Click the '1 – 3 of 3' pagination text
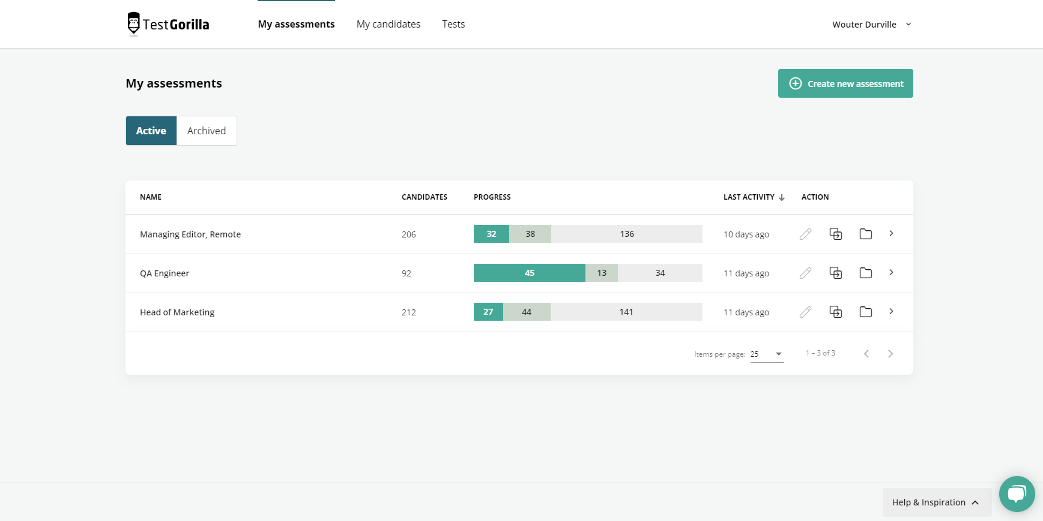 (x=820, y=353)
